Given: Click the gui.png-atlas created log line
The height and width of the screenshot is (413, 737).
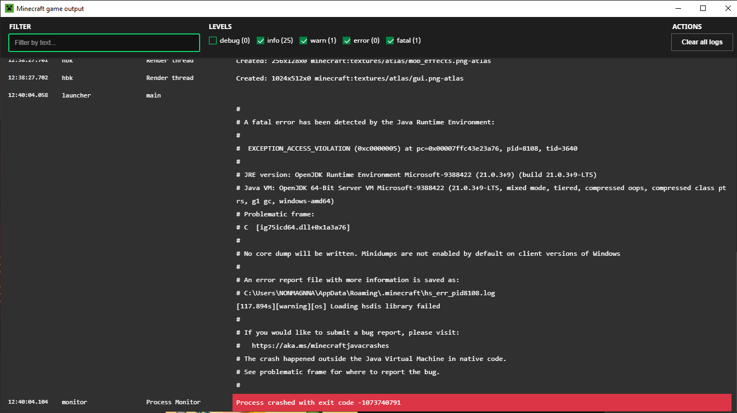Looking at the screenshot, I should pyautogui.click(x=349, y=78).
